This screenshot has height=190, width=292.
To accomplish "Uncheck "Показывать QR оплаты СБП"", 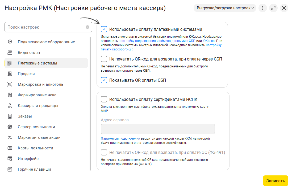I will point(104,80).
